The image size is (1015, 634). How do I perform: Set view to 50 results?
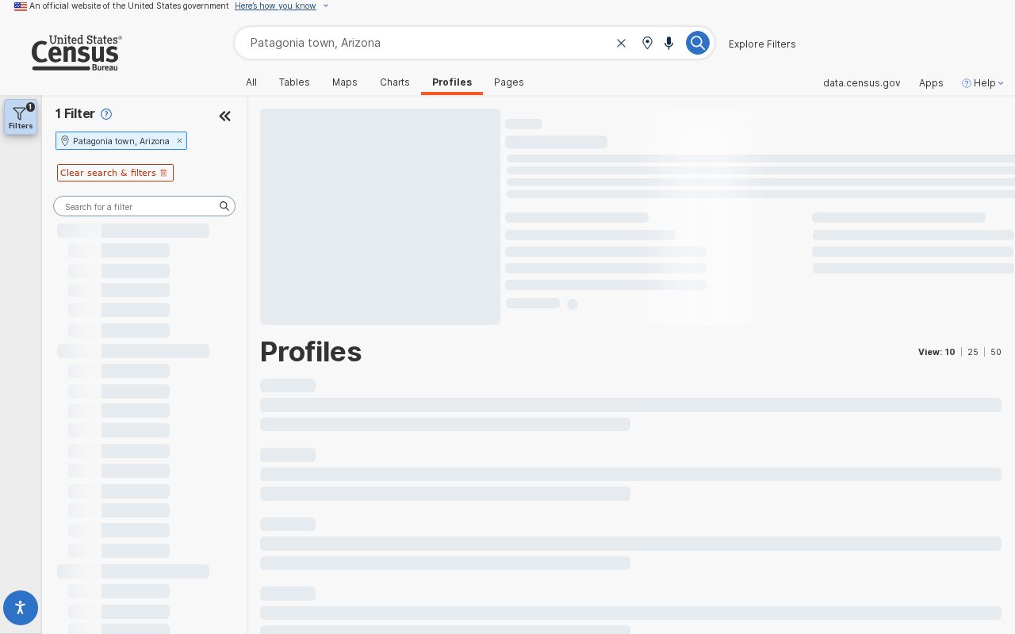pyautogui.click(x=996, y=352)
